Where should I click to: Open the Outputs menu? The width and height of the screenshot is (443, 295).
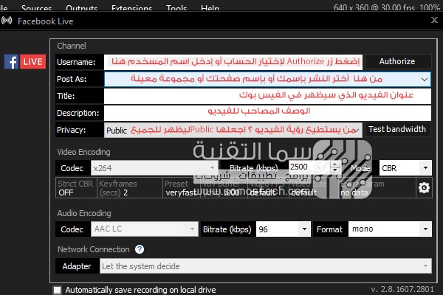point(82,8)
